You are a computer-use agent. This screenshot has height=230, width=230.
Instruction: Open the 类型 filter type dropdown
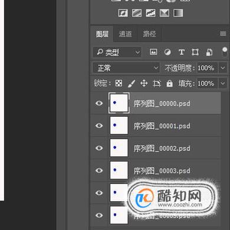coord(117,52)
